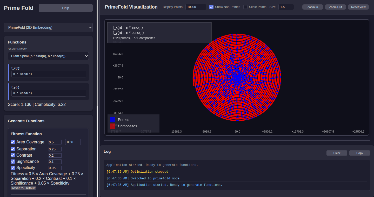Screen dimensions: 374x197
Task: Clear the Log panel
Action: coord(337,153)
